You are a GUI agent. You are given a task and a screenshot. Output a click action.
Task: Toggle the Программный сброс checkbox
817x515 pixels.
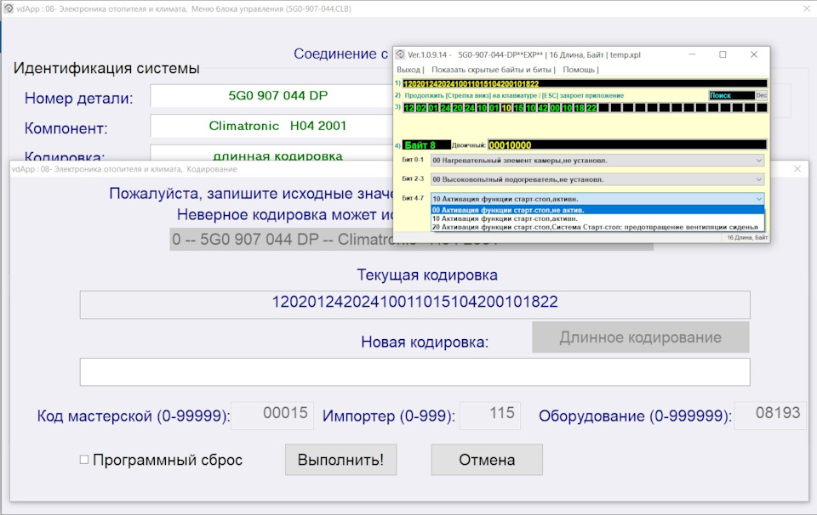[84, 460]
